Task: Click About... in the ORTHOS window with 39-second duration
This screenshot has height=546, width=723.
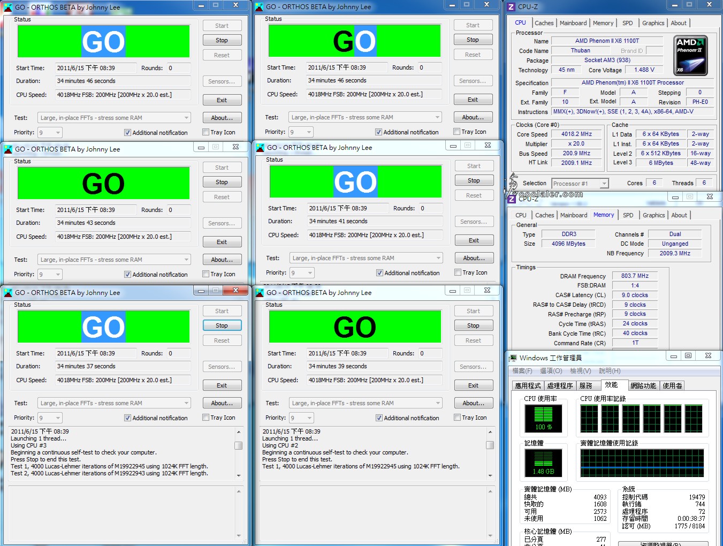Action: click(474, 403)
